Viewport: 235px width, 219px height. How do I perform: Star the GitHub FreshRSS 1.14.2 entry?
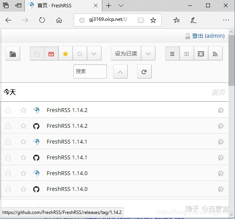coord(24,126)
